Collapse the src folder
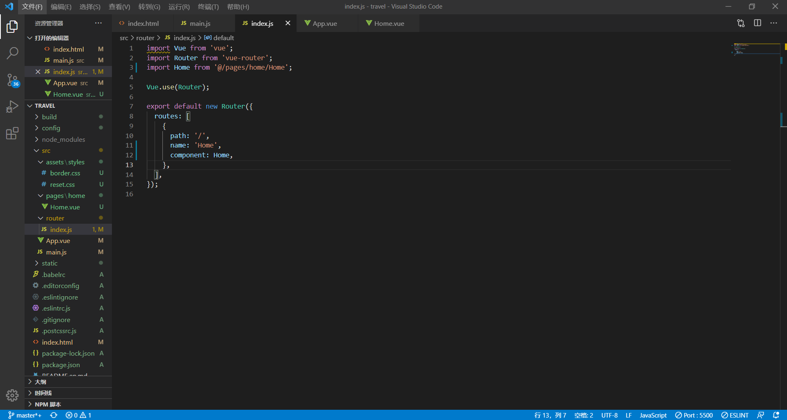 point(68,151)
